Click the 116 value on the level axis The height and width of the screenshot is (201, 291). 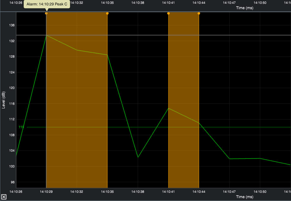point(12,104)
